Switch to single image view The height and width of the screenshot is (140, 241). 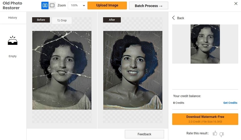(x=52, y=5)
